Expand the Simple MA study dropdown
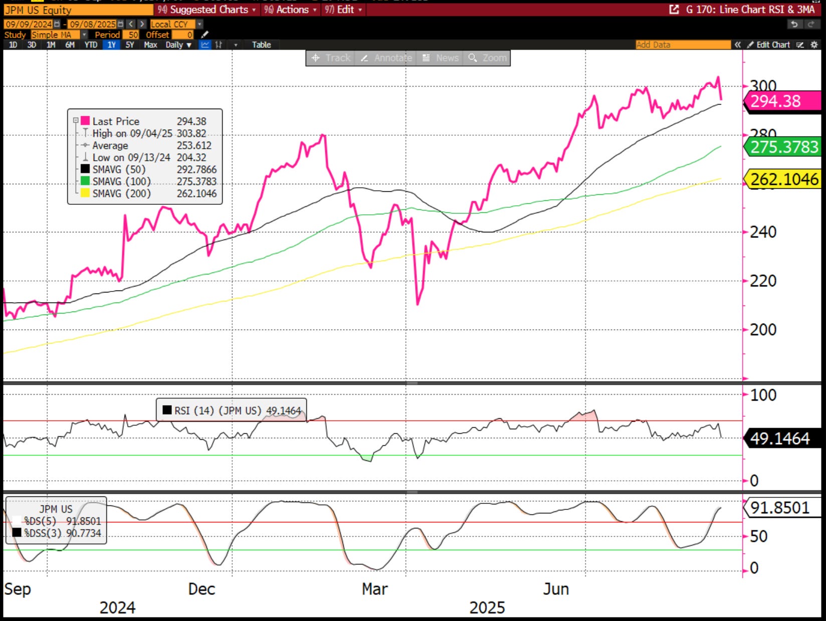 pyautogui.click(x=84, y=35)
